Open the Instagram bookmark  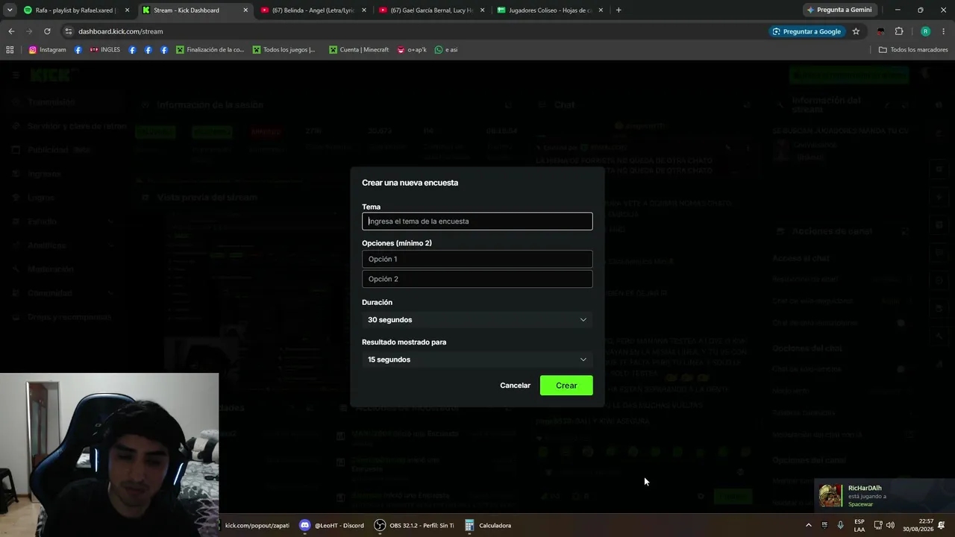[48, 50]
